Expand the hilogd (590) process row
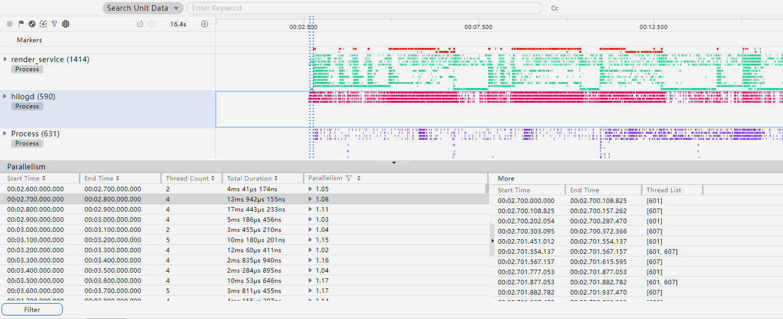This screenshot has height=319, width=783. point(6,96)
